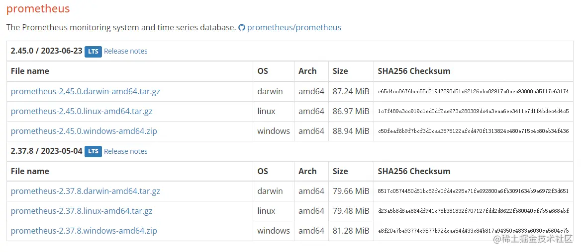Open Release notes for version 2.45.0

pos(125,51)
